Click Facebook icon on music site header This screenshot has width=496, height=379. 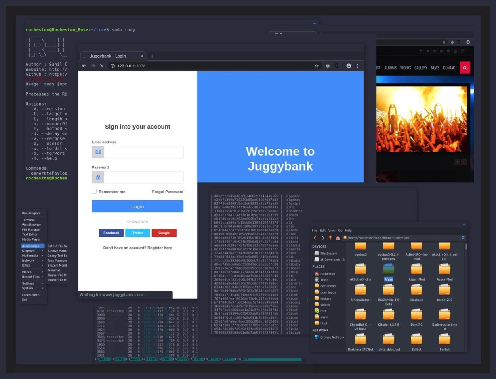pos(421,51)
